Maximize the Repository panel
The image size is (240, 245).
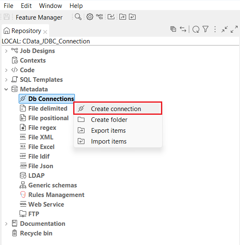(234, 29)
